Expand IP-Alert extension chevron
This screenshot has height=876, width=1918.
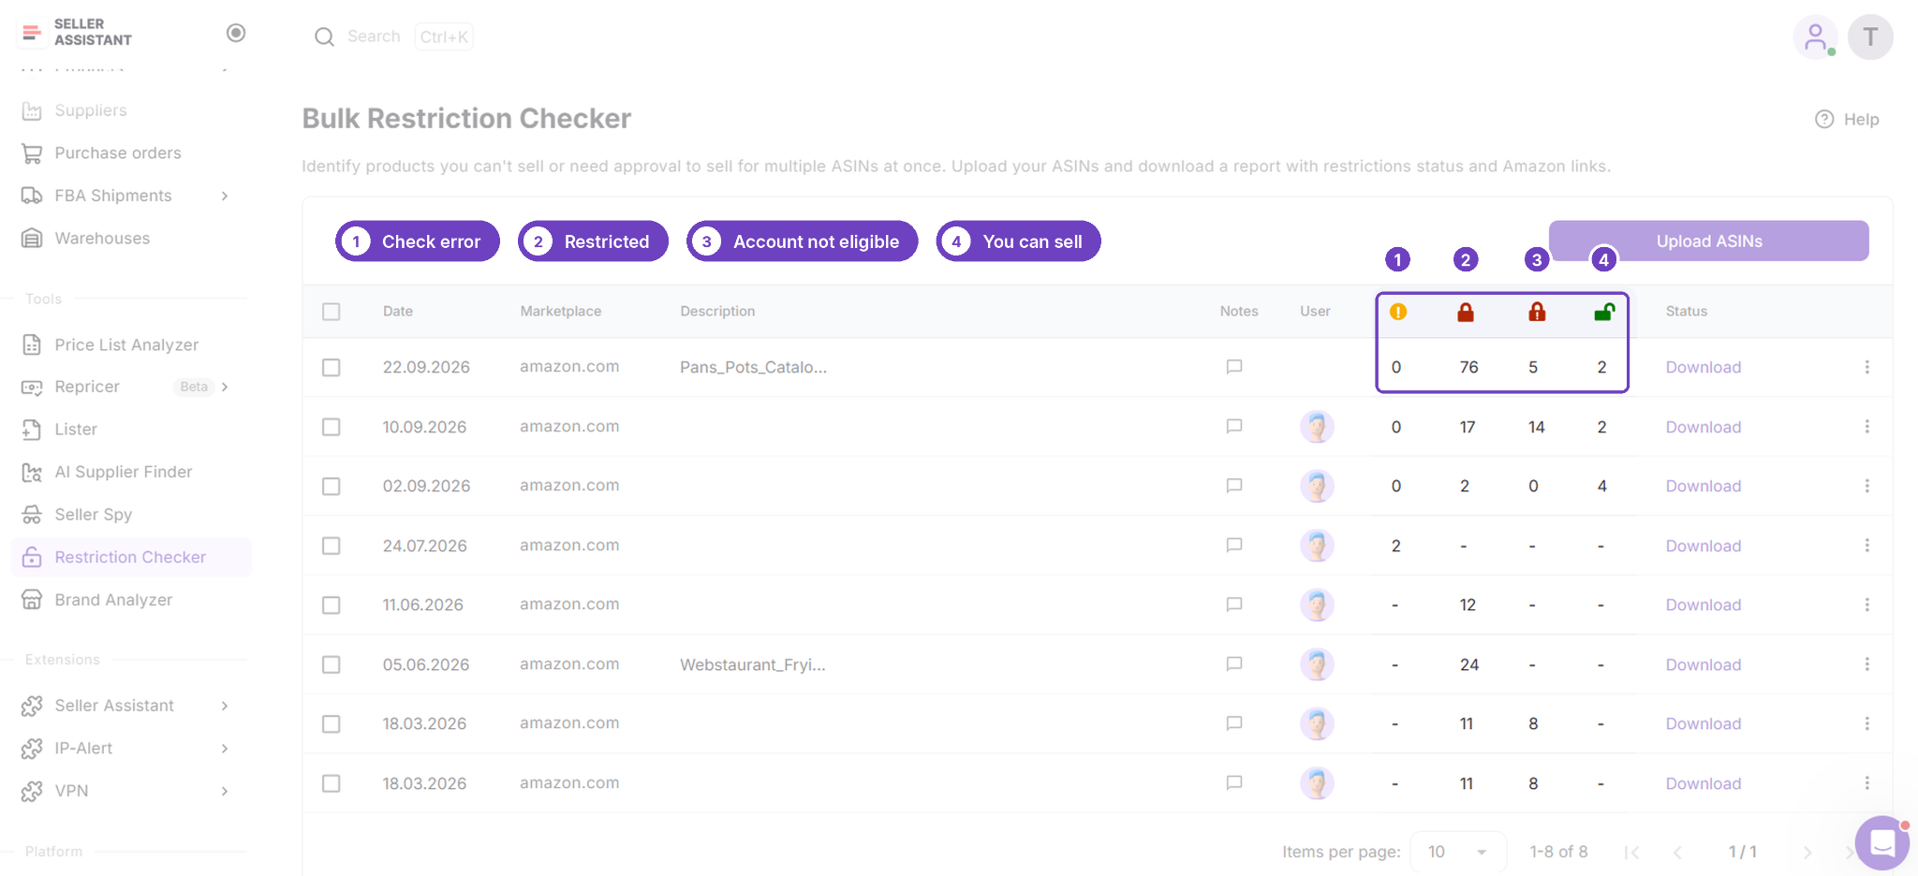click(225, 749)
